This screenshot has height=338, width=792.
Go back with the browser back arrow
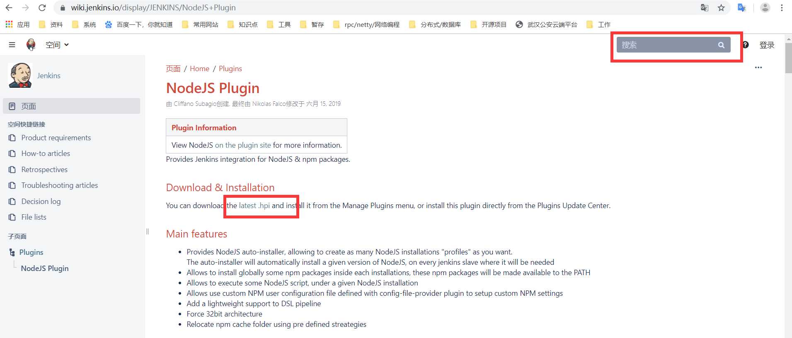9,8
